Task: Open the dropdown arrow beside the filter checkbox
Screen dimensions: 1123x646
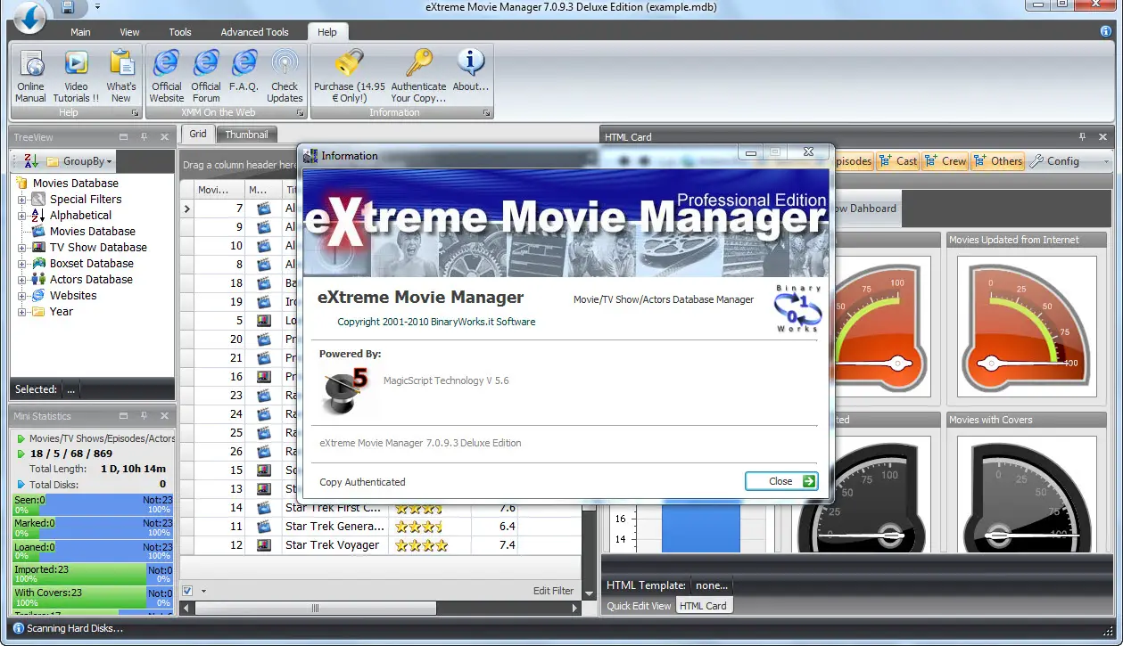Action: pyautogui.click(x=203, y=591)
